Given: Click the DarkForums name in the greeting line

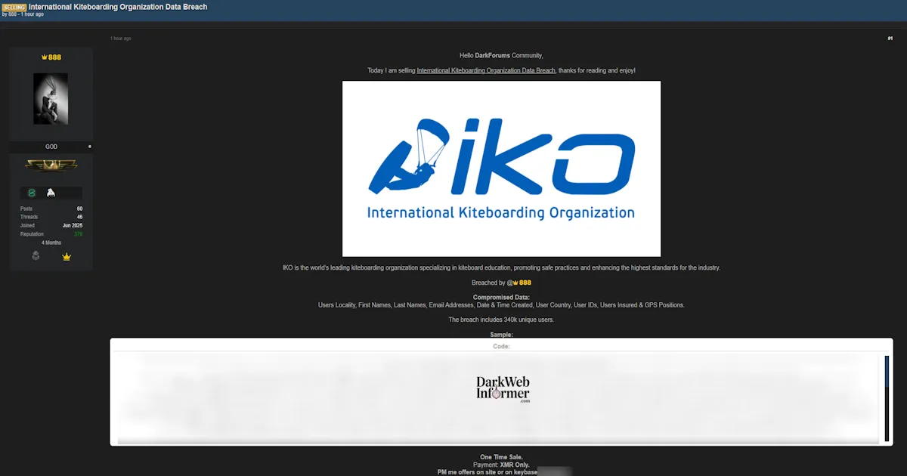Looking at the screenshot, I should 492,54.
